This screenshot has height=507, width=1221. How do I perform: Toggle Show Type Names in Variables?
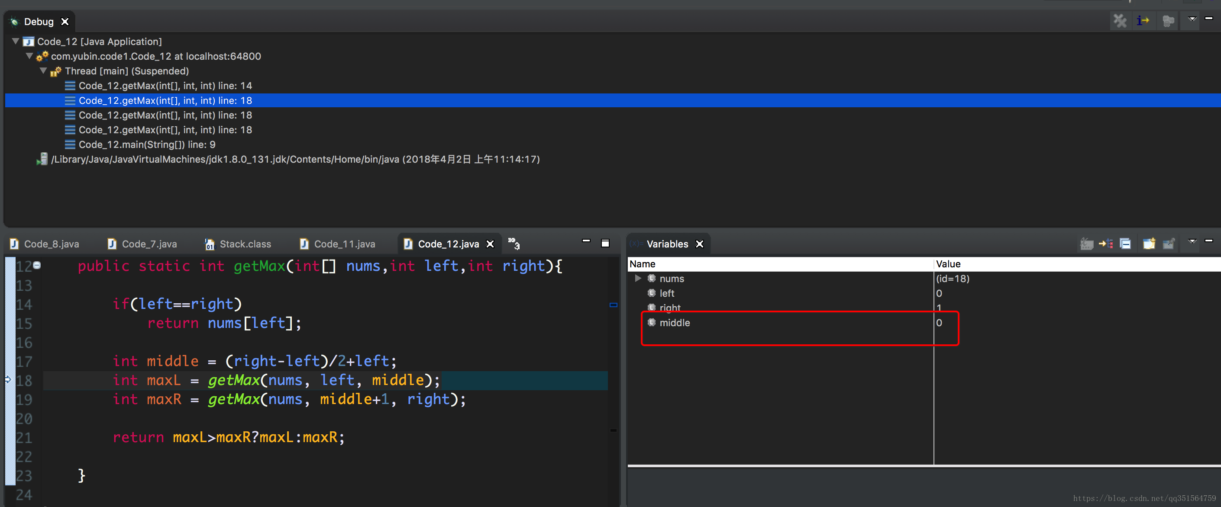(1086, 244)
